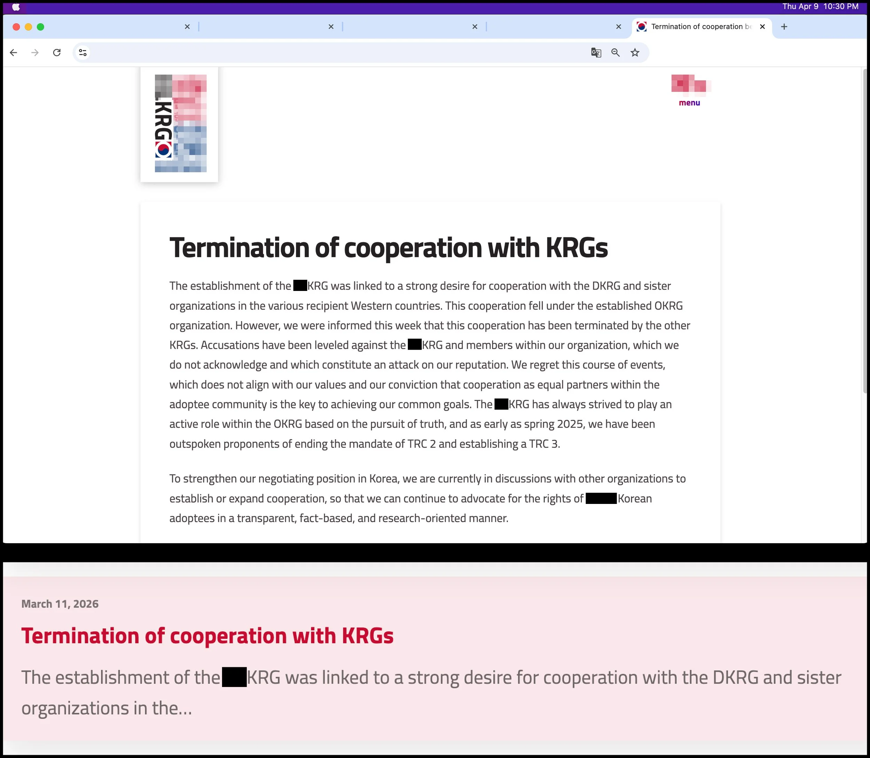Click the Google Translate icon
Viewport: 870px width, 758px height.
tap(596, 53)
